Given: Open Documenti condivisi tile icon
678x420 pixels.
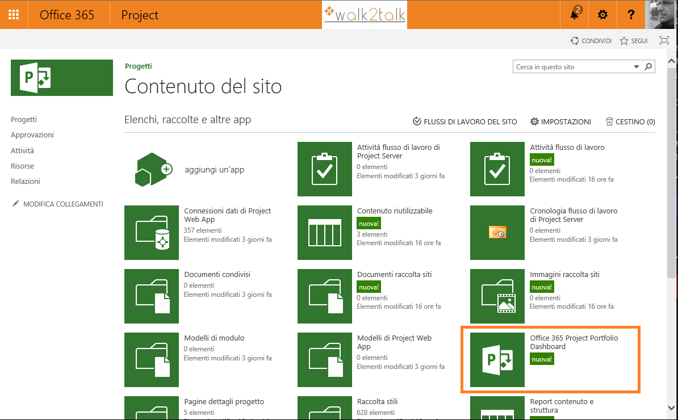Looking at the screenshot, I should tap(152, 296).
